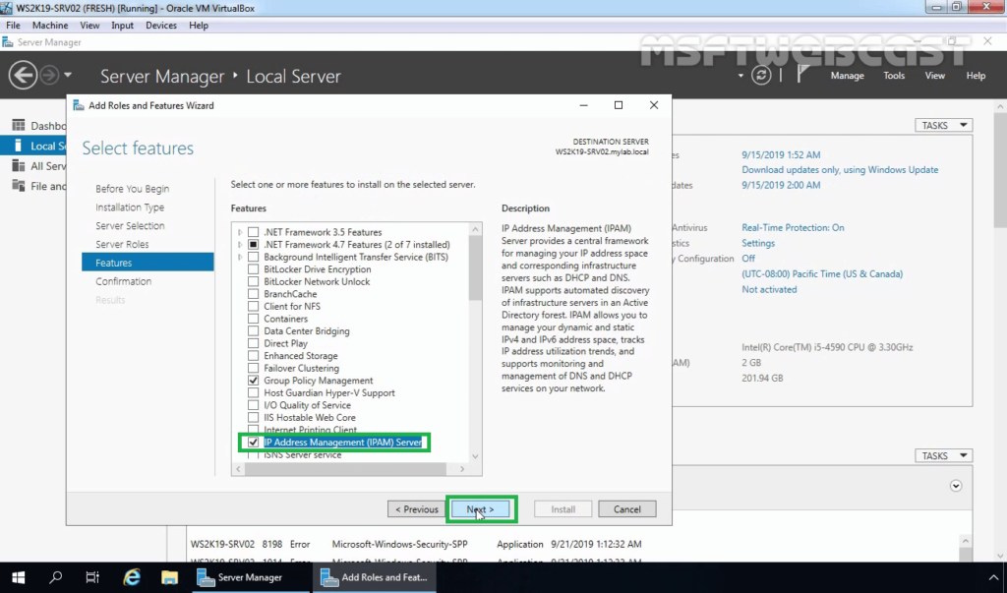Check .NET Framework 3.5 Features checkbox
Screen dimensions: 1007x593
(253, 232)
